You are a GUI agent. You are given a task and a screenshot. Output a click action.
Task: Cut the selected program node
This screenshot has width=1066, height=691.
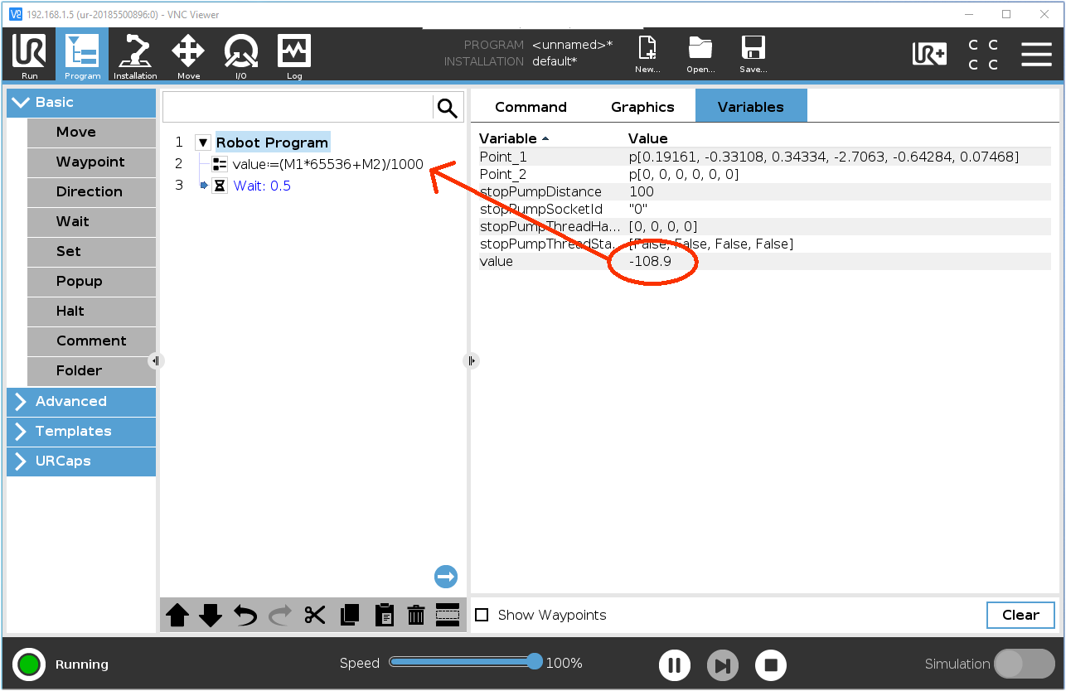[314, 615]
